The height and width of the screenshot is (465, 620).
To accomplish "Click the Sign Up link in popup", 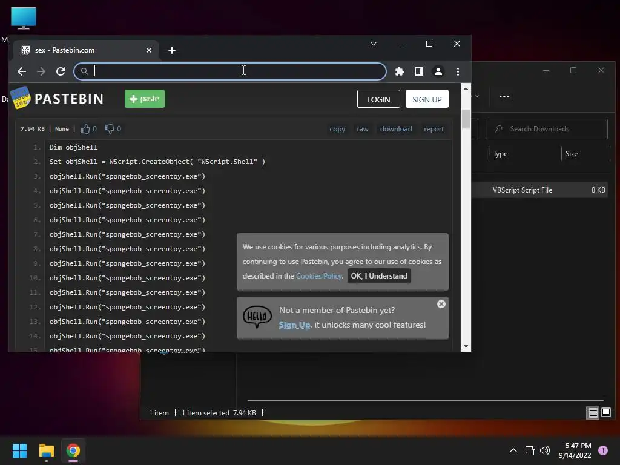I will click(295, 325).
